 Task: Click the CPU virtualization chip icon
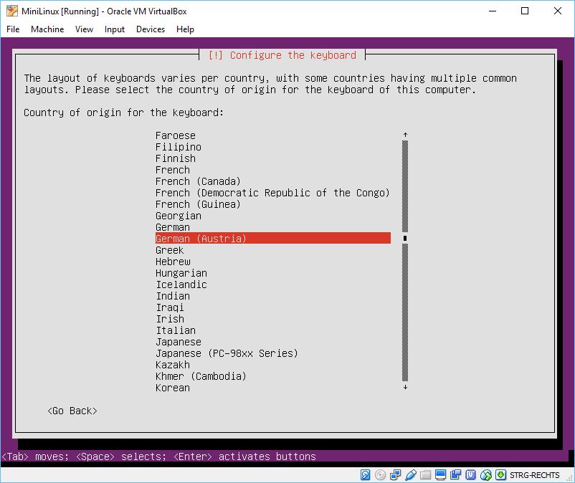[x=471, y=474]
